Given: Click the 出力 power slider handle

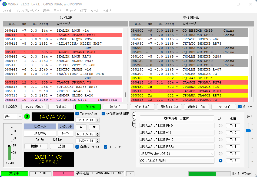Looking at the screenshot, I should click(x=249, y=131).
